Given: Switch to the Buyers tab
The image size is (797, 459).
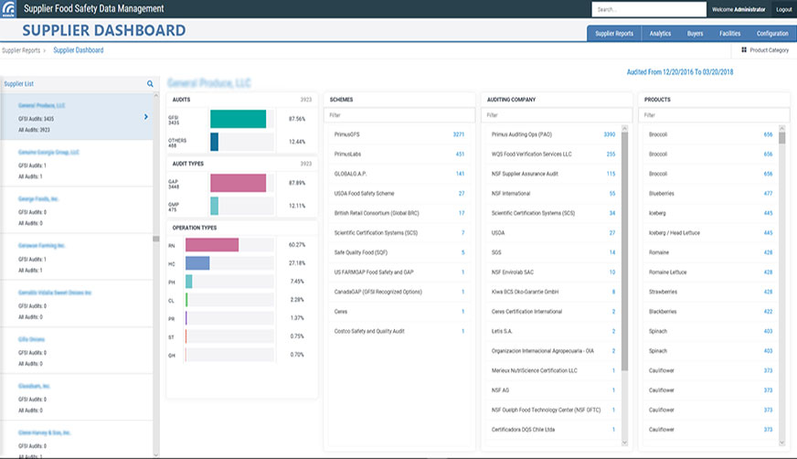Looking at the screenshot, I should pyautogui.click(x=695, y=33).
